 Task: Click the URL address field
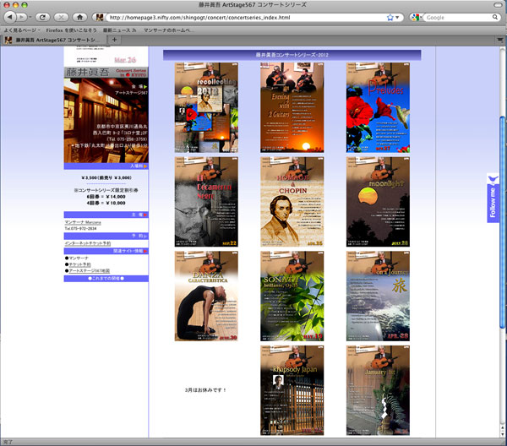tap(246, 18)
